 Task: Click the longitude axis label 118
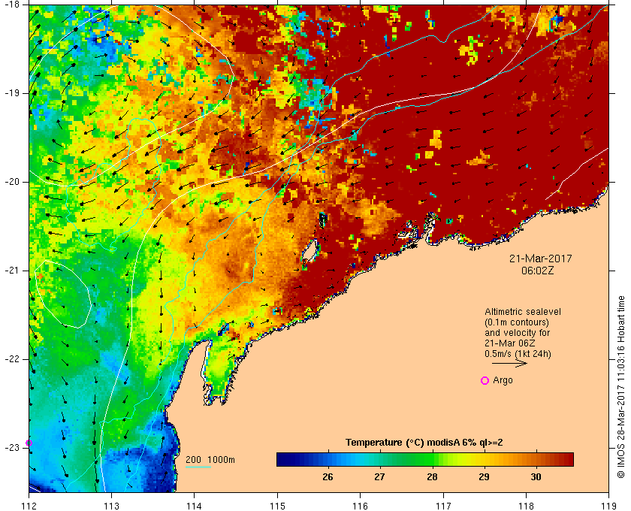coord(526,506)
